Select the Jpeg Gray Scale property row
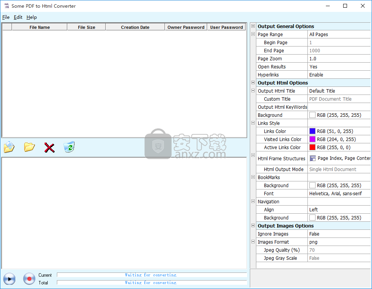Image resolution: width=372 pixels, height=289 pixels. point(313,258)
